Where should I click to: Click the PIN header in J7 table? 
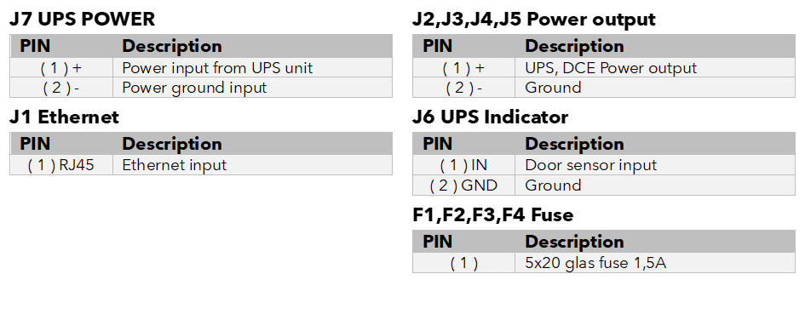pyautogui.click(x=36, y=46)
